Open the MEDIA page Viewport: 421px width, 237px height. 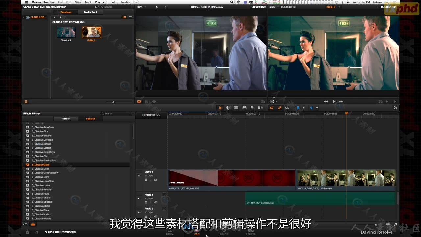pyautogui.click(x=170, y=232)
